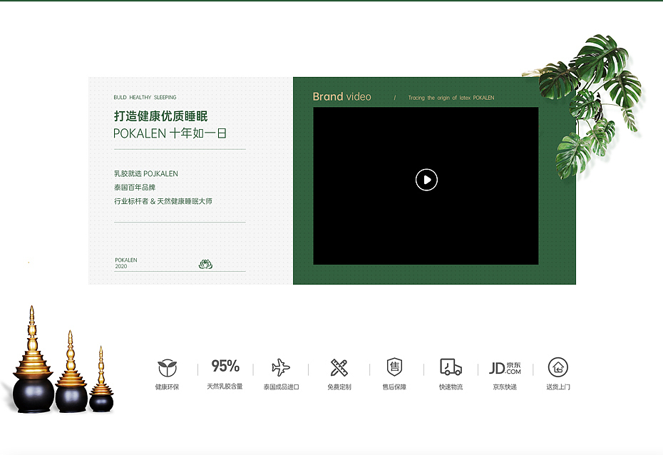
Task: Click 'Tracing the origin of latex POKALEN' text
Action: (x=451, y=98)
